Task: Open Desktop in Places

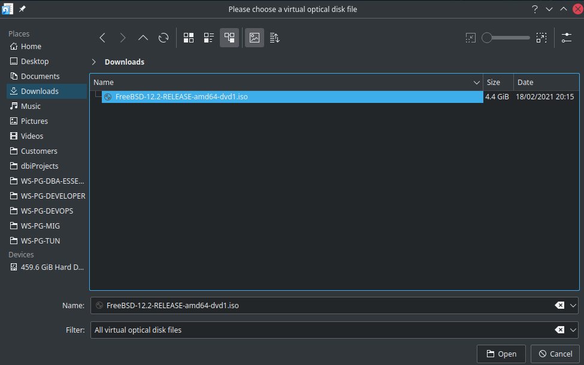Action: coord(47,61)
